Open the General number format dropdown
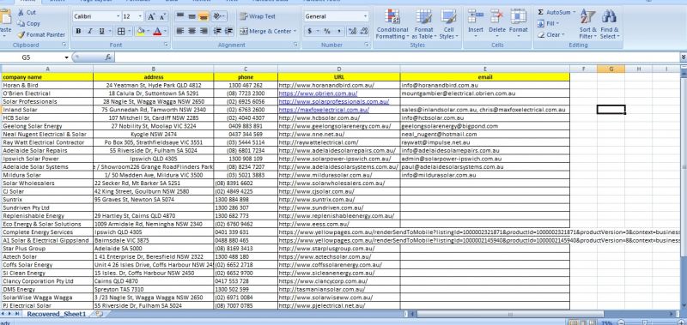687x325 pixels. tap(365, 16)
